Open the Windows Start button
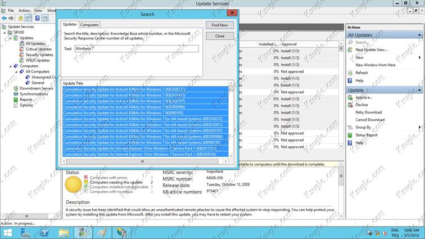The height and width of the screenshot is (239, 425). tap(8, 233)
